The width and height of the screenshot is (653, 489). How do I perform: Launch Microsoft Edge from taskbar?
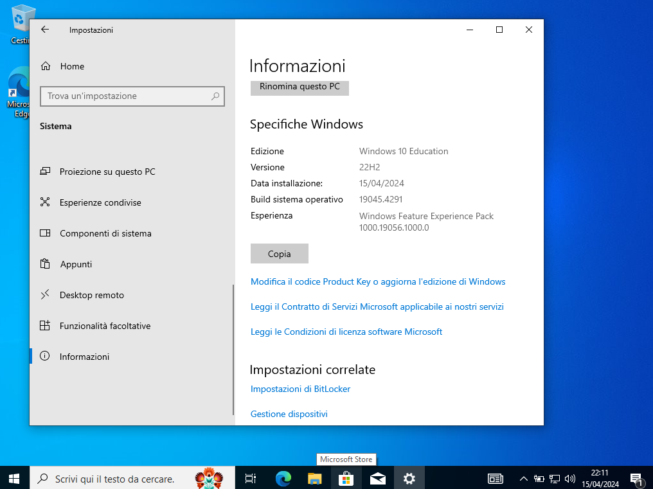[283, 479]
